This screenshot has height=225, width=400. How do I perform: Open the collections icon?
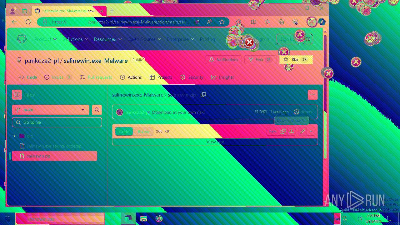coord(281,22)
